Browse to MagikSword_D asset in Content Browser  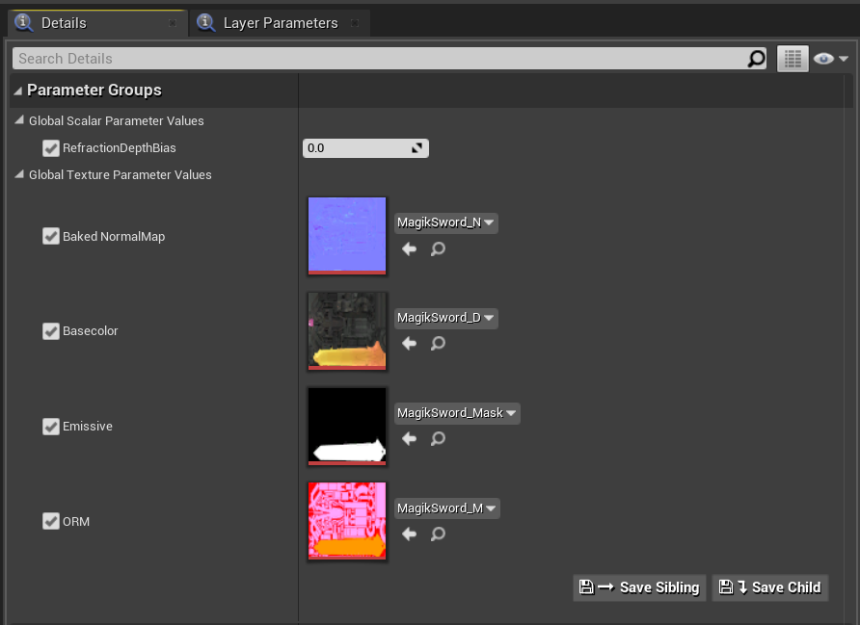click(438, 344)
